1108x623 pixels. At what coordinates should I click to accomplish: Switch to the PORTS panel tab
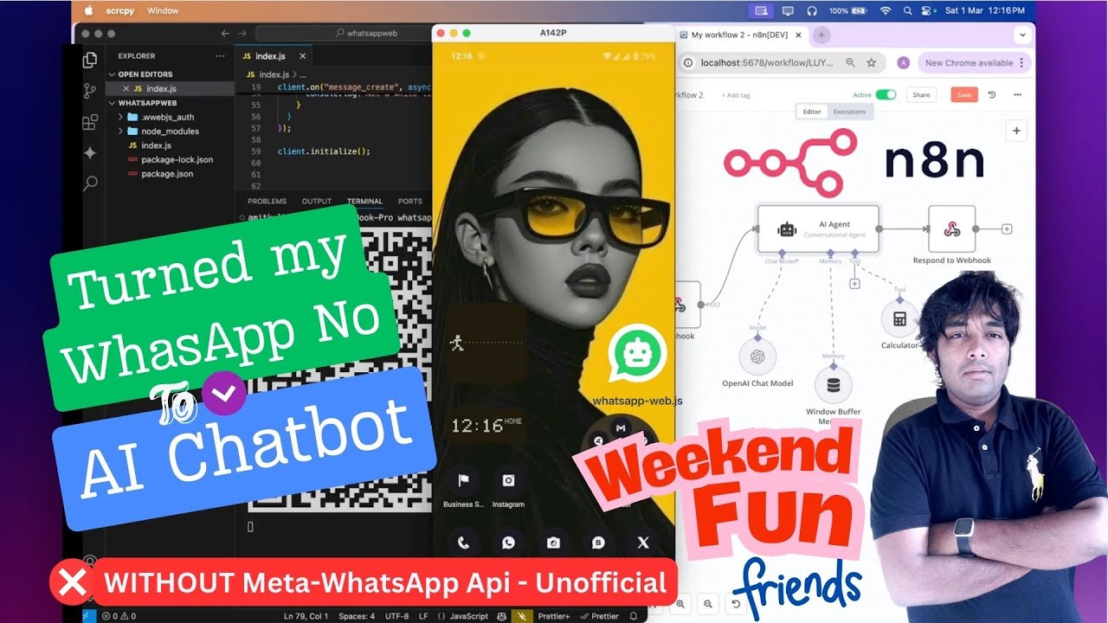click(410, 201)
